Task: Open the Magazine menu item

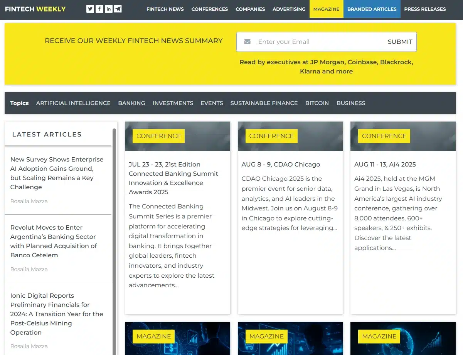Action: point(327,9)
